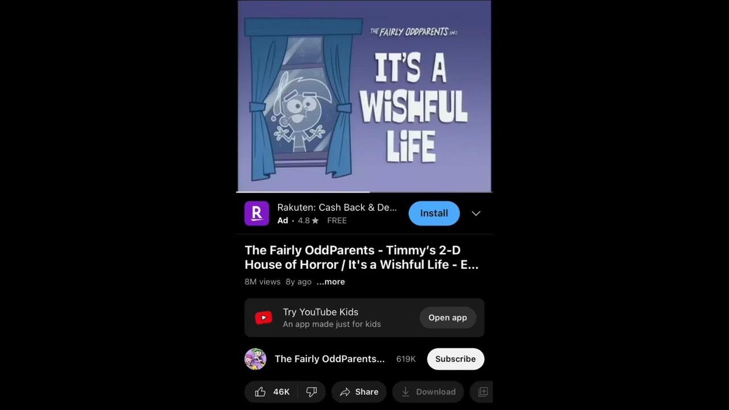Open the YouTube Kids app button
Screen dimensions: 729x410
pos(448,318)
